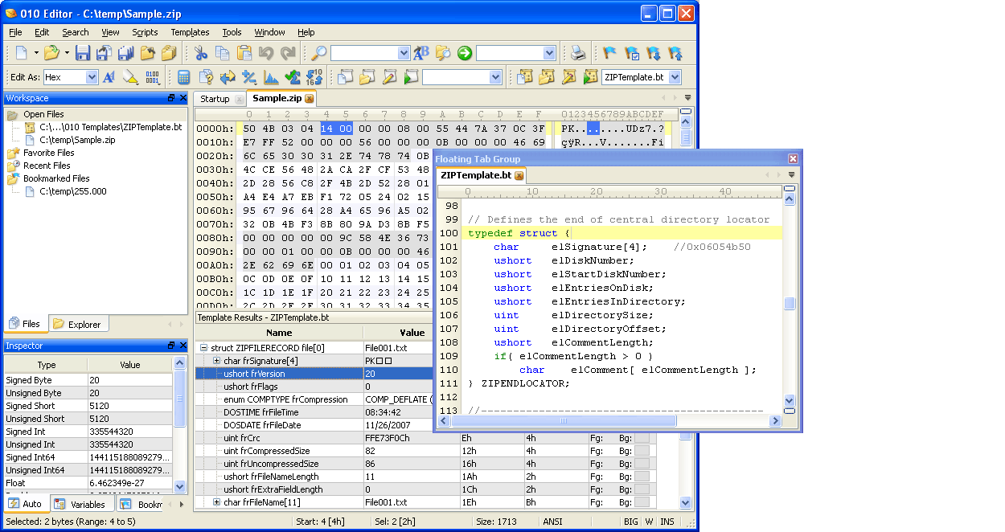Click the Auto tab in Inspector
1005x532 pixels.
tap(25, 505)
